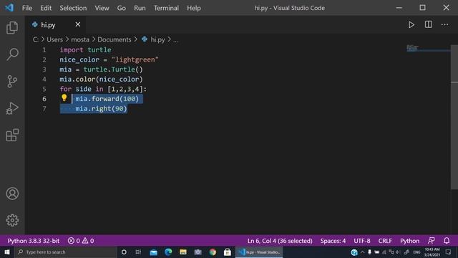Viewport: 458px width, 258px height.
Task: Select the hi.py editor tab
Action: tap(56, 25)
